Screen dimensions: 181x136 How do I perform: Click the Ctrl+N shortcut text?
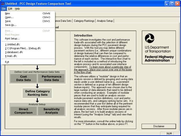tap(46, 13)
